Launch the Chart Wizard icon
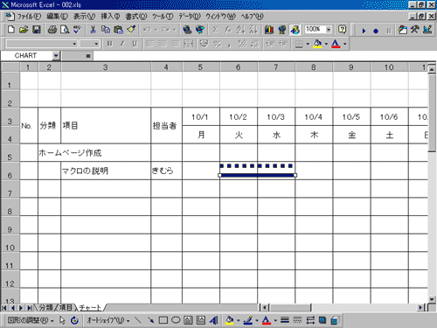This screenshot has width=437, height=328. (269, 30)
